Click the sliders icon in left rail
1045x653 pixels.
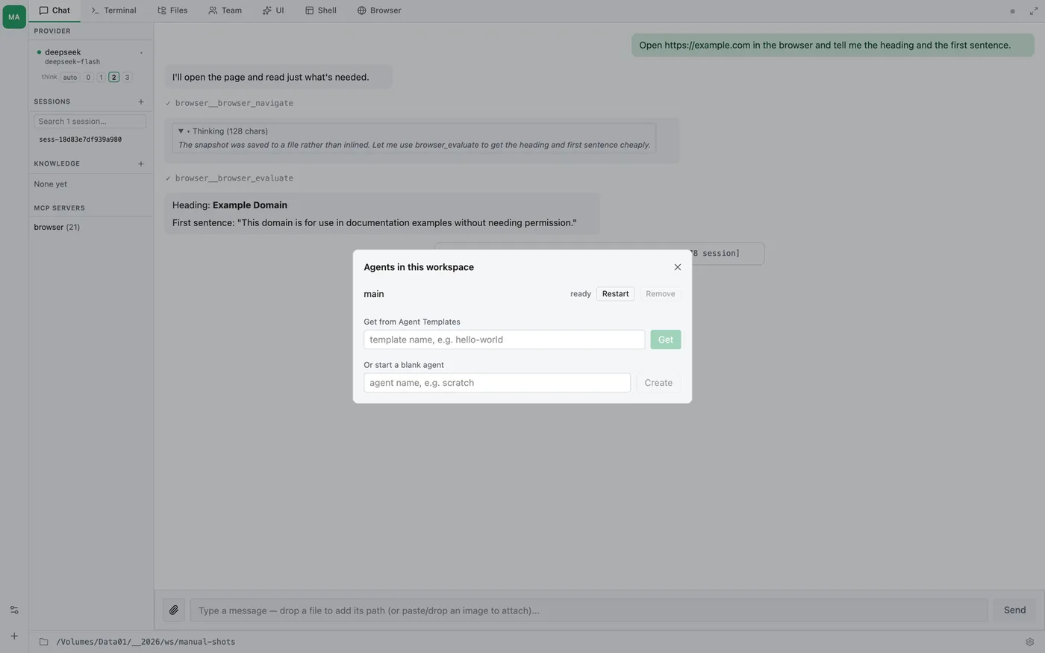[x=14, y=610]
